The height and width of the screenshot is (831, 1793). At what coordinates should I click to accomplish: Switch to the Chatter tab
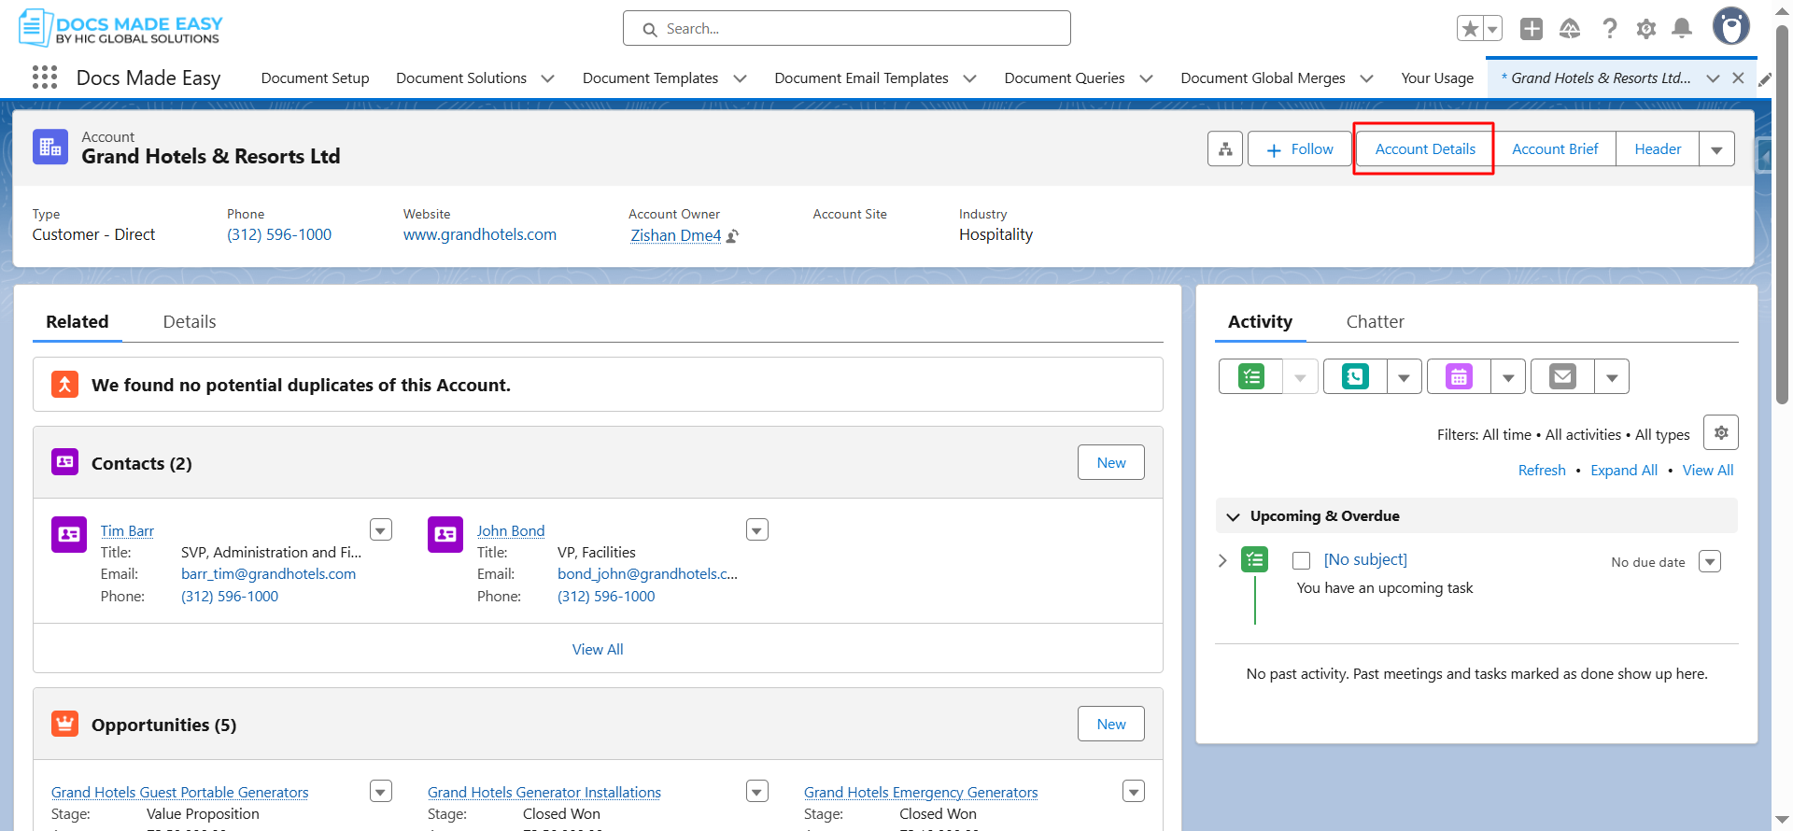pos(1375,322)
